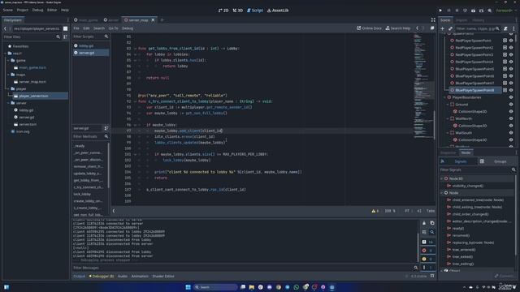Select server_map.tscn in FileSystem
This screenshot has width=520, height=292.
(x=32, y=82)
